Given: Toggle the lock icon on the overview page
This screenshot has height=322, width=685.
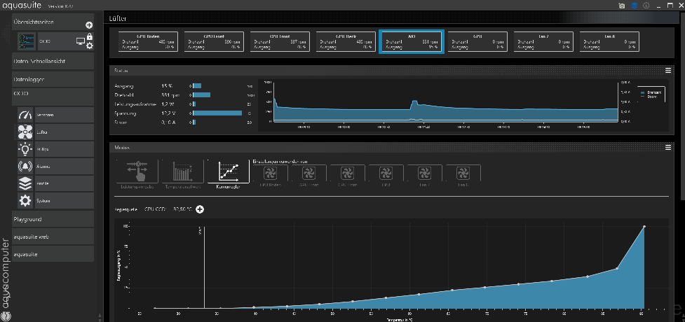Looking at the screenshot, I should (x=90, y=36).
